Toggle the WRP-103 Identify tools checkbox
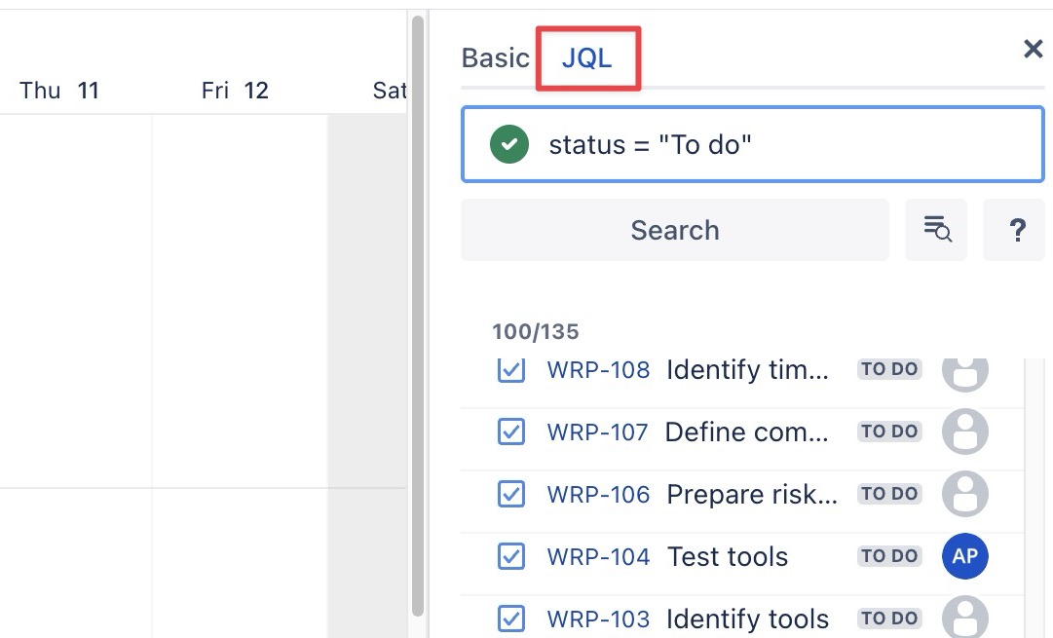Viewport: 1053px width, 638px height. (x=511, y=619)
